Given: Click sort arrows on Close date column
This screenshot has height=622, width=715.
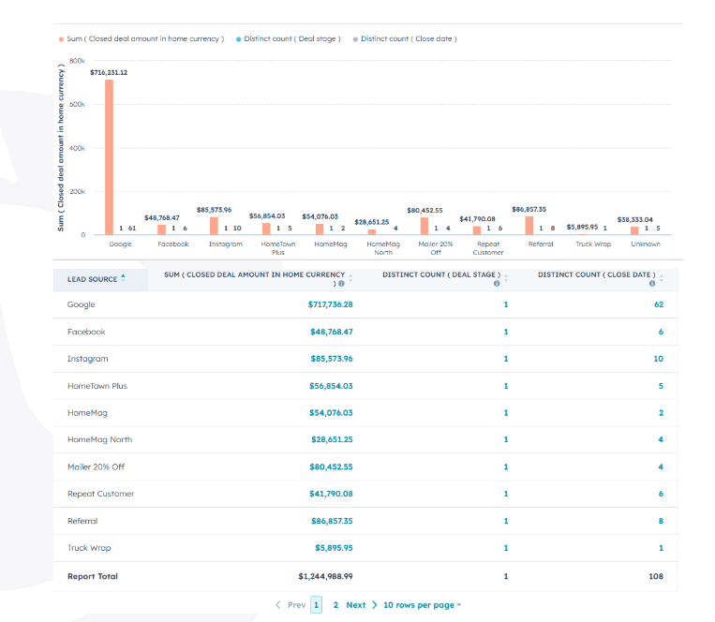Looking at the screenshot, I should tap(662, 275).
